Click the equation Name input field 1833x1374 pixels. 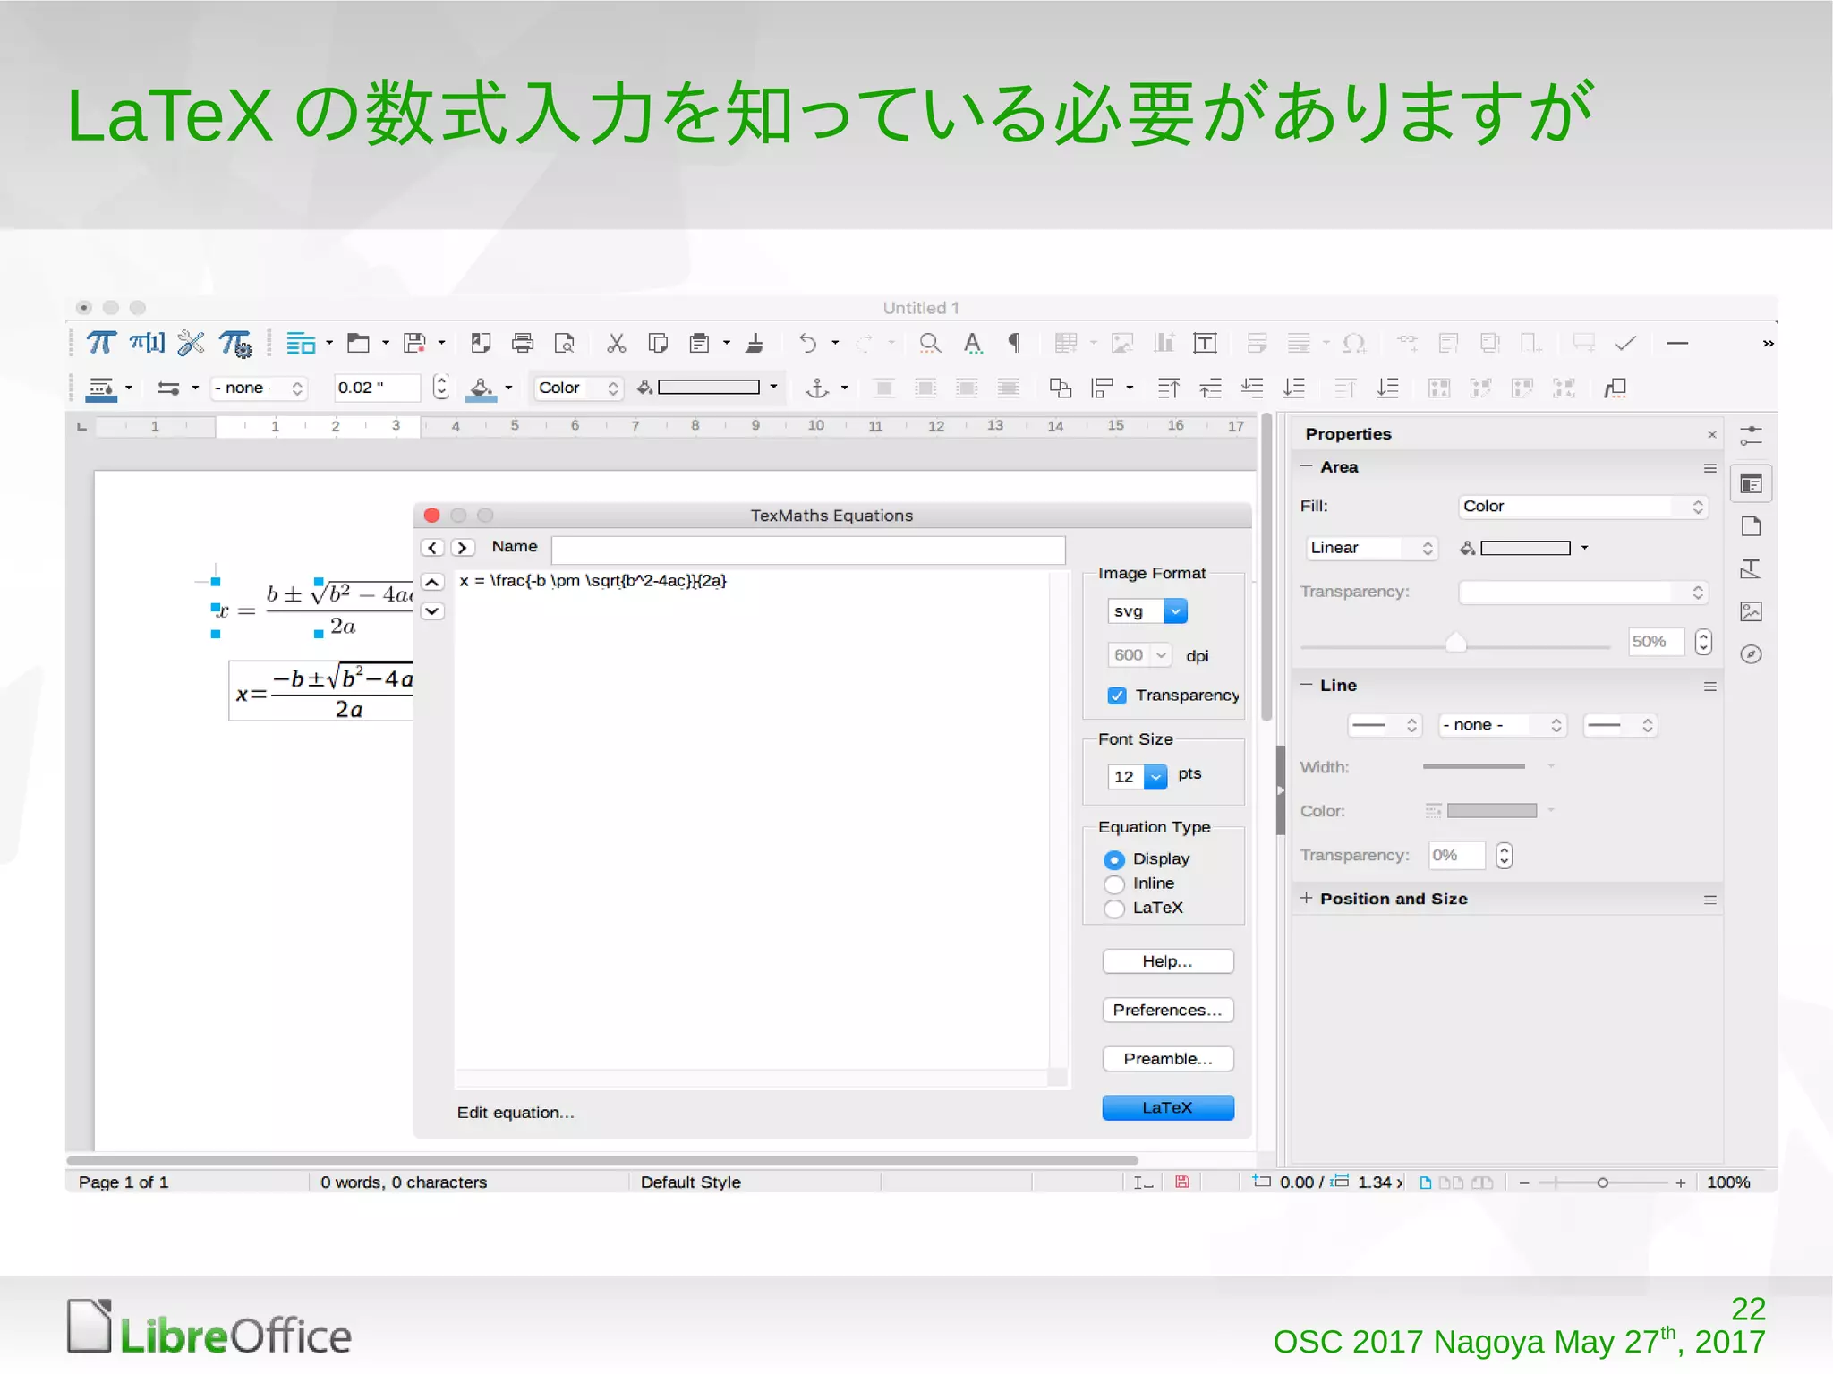[807, 549]
